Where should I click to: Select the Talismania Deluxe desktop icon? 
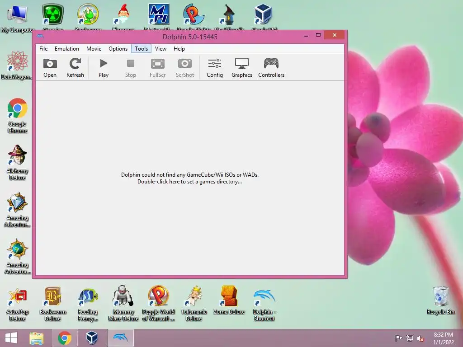coord(194,304)
